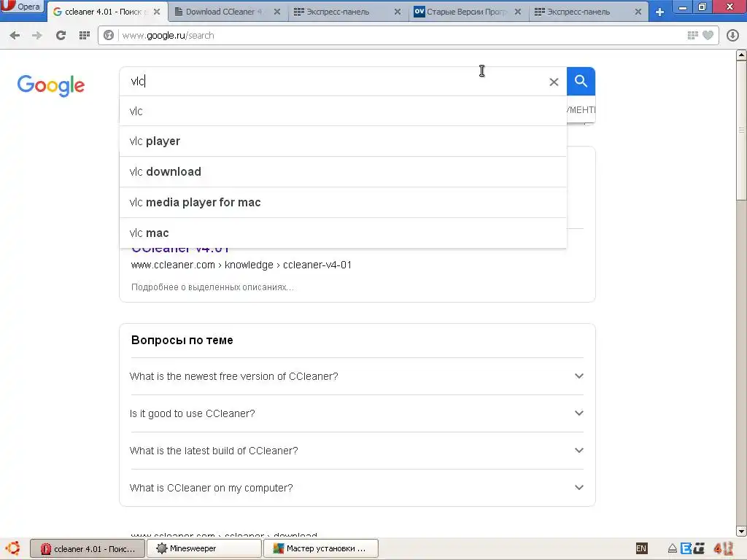Switch to Мастер установки taskbar window
This screenshot has height=560, width=747.
click(x=321, y=548)
